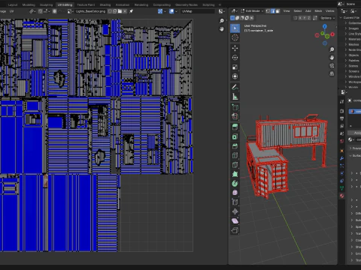Toggle X axis mirror button

click(300, 18)
